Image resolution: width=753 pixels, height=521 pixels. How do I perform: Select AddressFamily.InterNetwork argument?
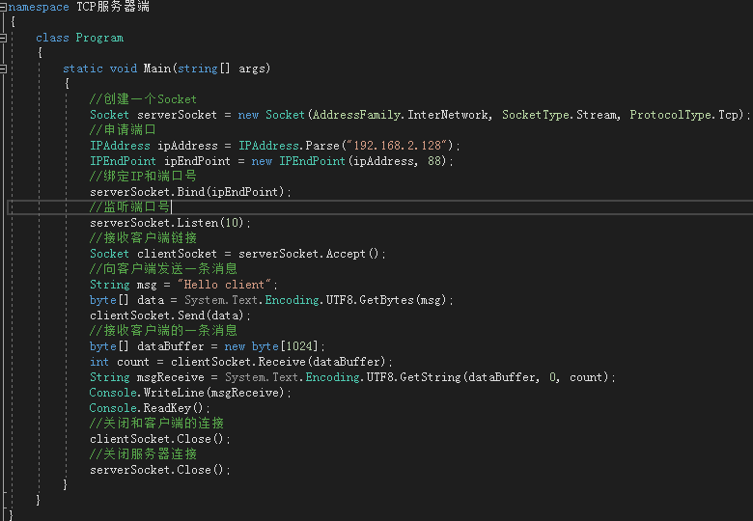click(401, 115)
